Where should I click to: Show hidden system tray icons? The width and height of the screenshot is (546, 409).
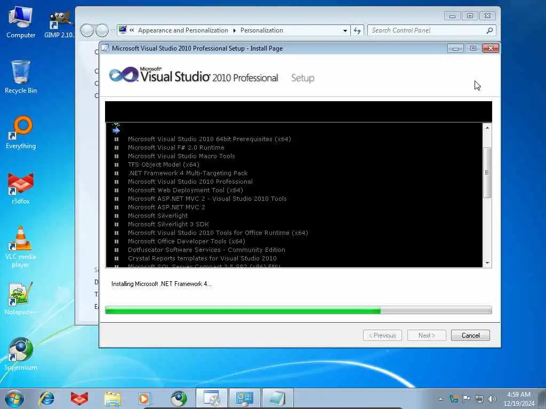tap(440, 399)
